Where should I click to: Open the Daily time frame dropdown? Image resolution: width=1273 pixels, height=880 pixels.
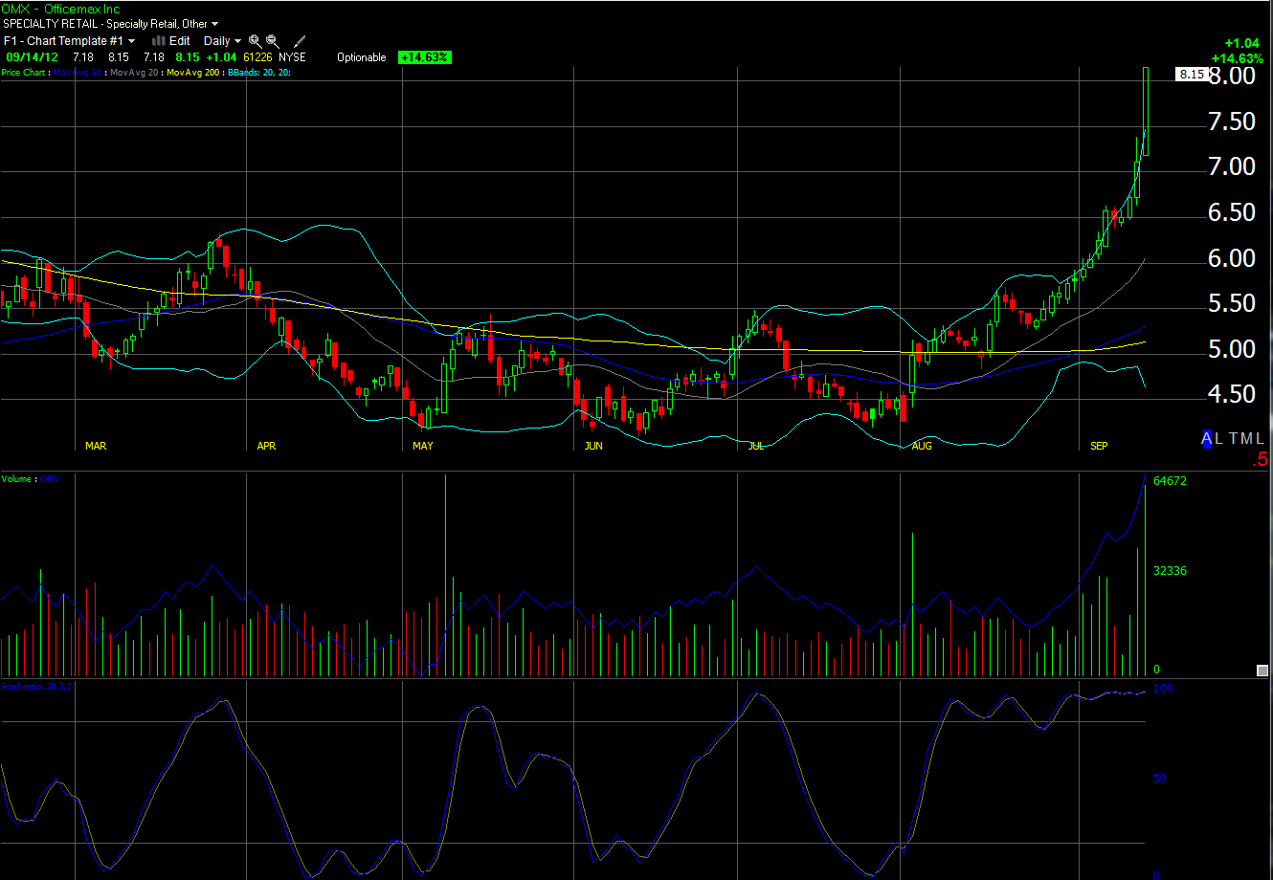click(x=222, y=41)
